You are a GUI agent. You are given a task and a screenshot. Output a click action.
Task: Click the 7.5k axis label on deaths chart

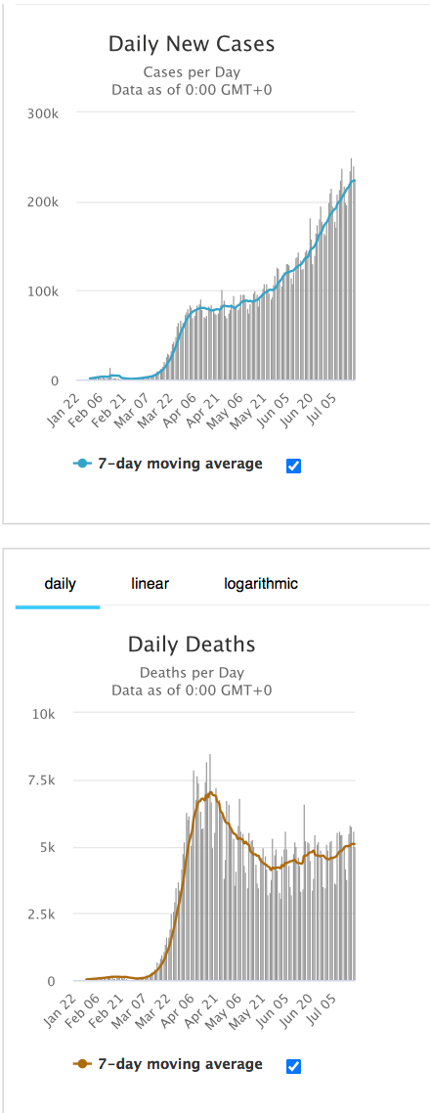click(43, 780)
